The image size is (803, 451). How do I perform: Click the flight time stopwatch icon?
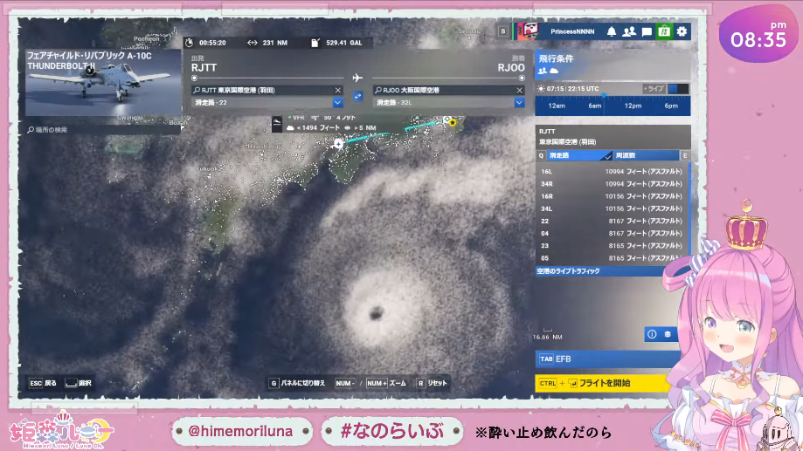(190, 43)
